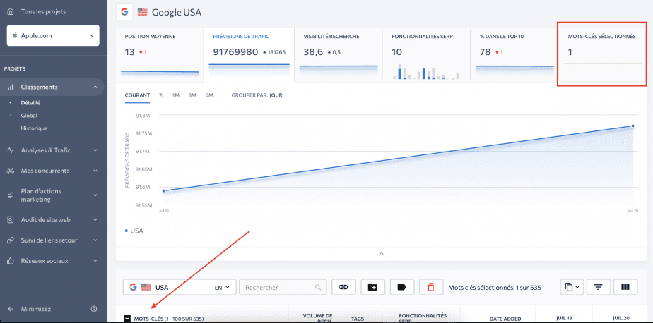Expand the Plan d'actions marketing chevron
This screenshot has height=323, width=653.
click(95, 195)
